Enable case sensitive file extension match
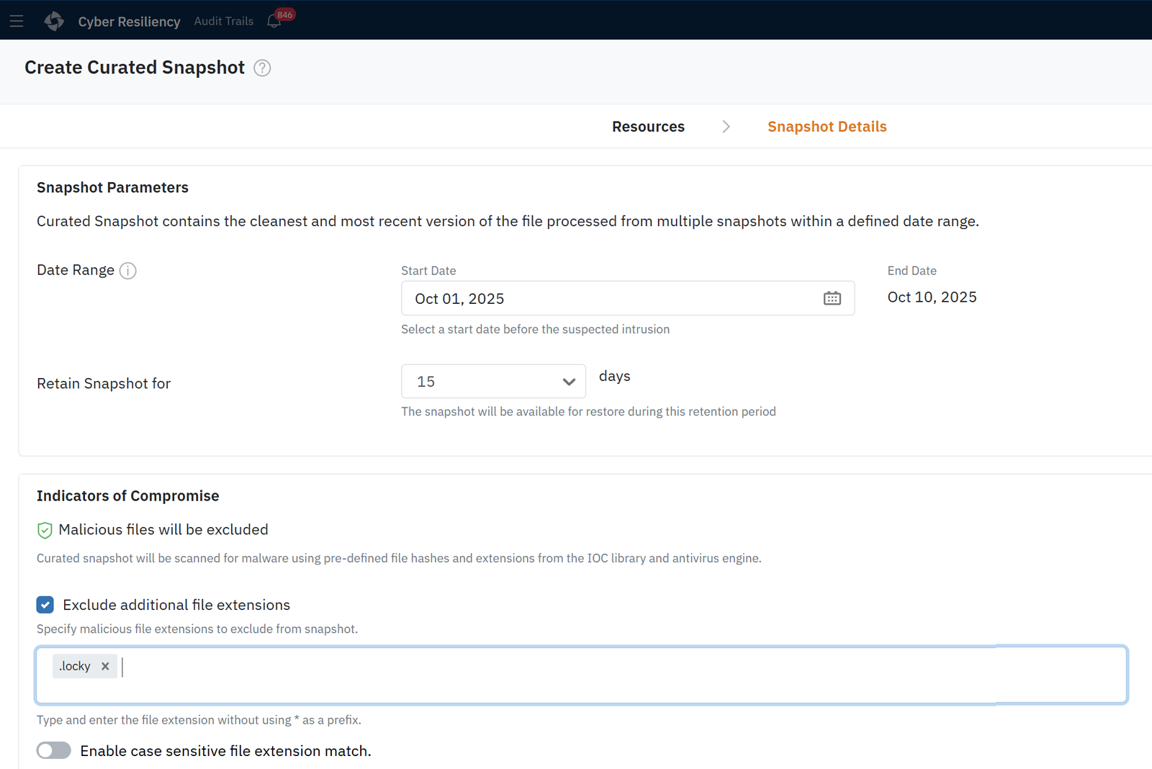The image size is (1152, 769). coord(54,750)
